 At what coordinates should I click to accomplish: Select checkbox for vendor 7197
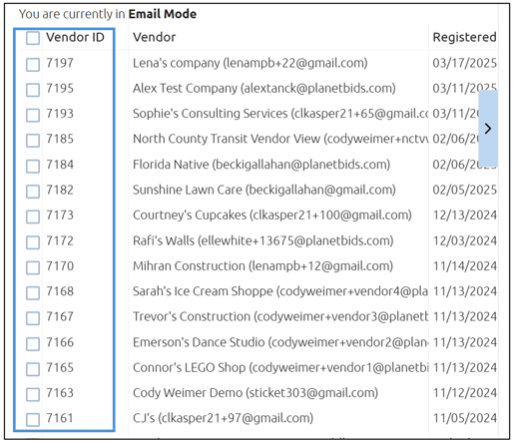[x=33, y=65]
